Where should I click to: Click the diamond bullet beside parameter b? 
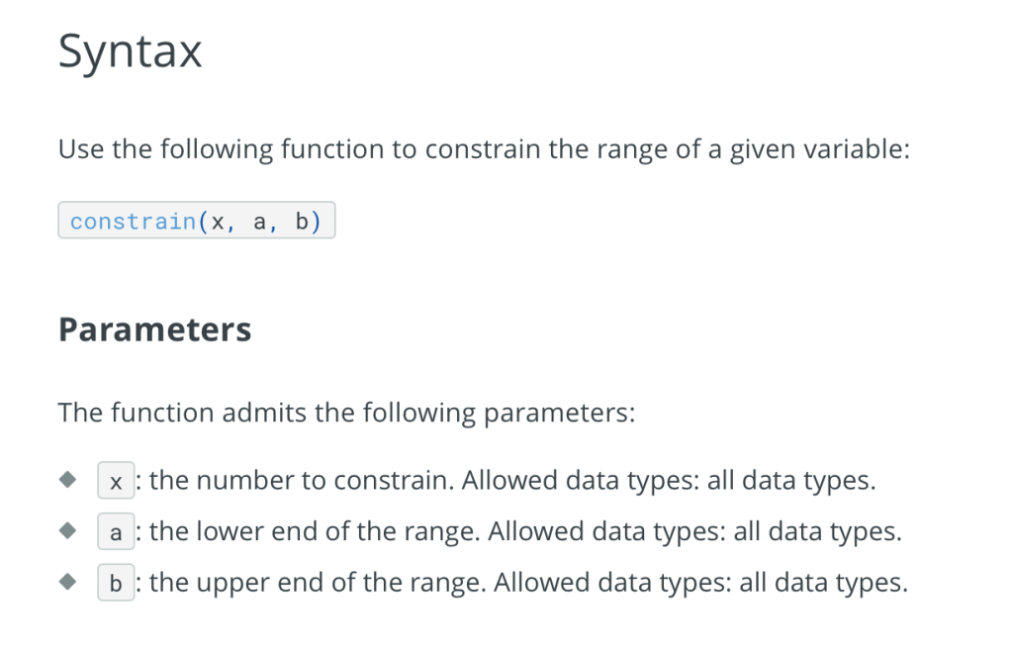coord(67,583)
